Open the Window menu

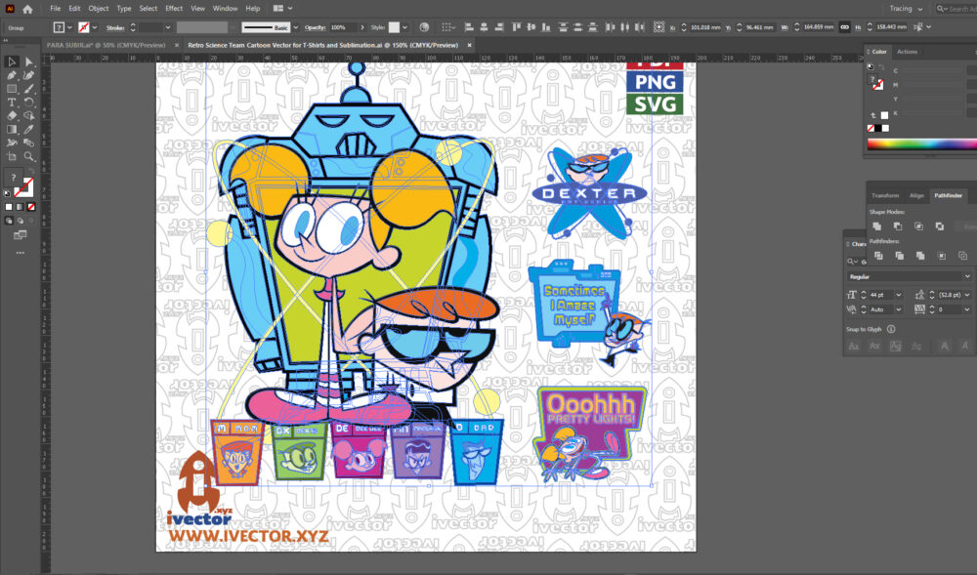point(225,9)
